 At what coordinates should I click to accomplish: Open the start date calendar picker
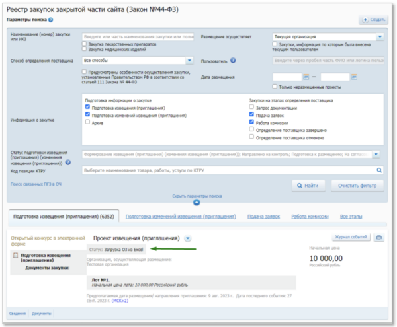point(306,77)
